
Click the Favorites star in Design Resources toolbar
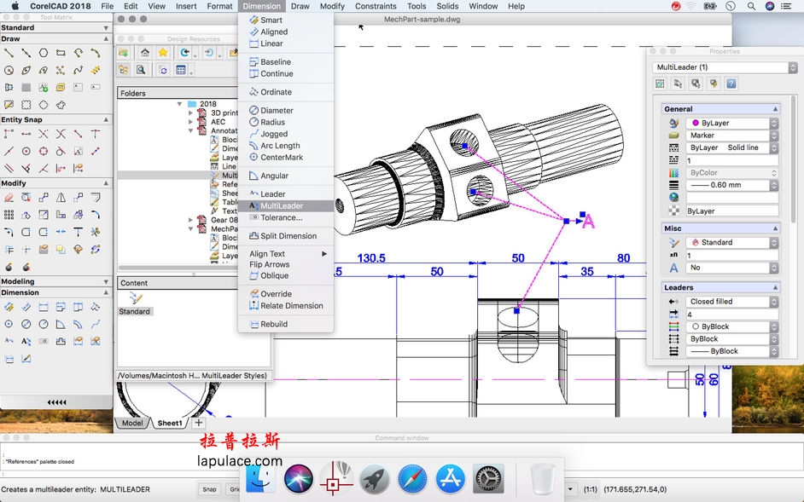click(x=163, y=53)
